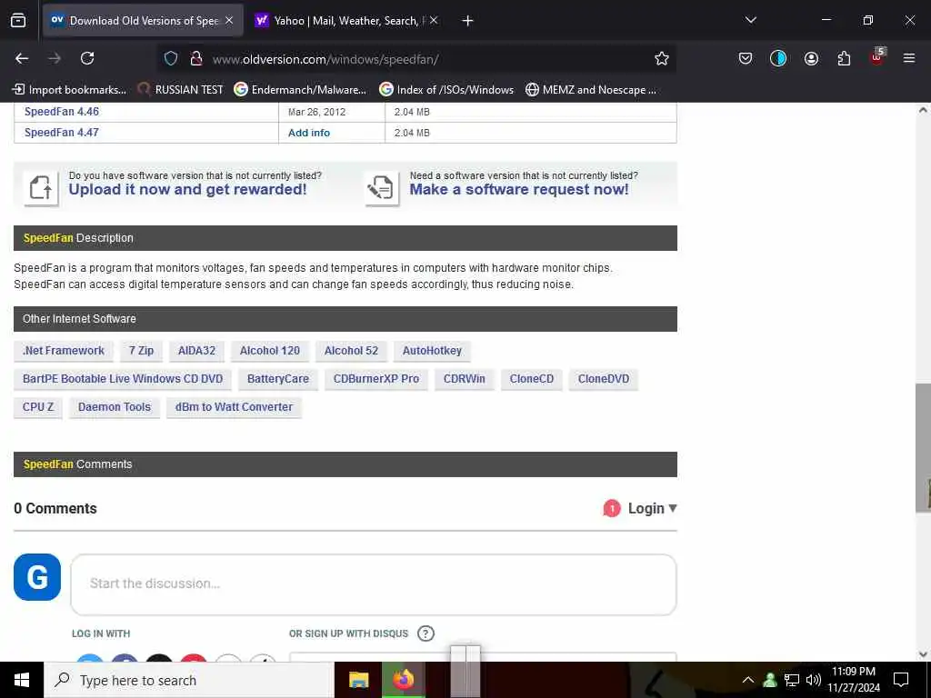Click the page vertical scrollbar thumb

[923, 448]
